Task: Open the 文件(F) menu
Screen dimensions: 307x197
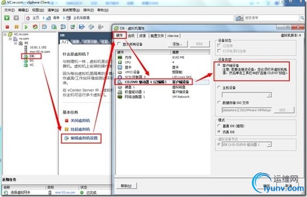Action: tap(10, 10)
